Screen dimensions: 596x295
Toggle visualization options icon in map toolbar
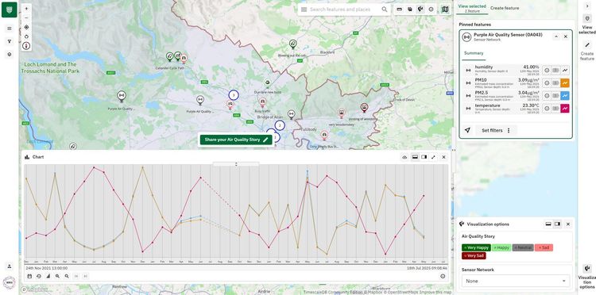pos(420,10)
